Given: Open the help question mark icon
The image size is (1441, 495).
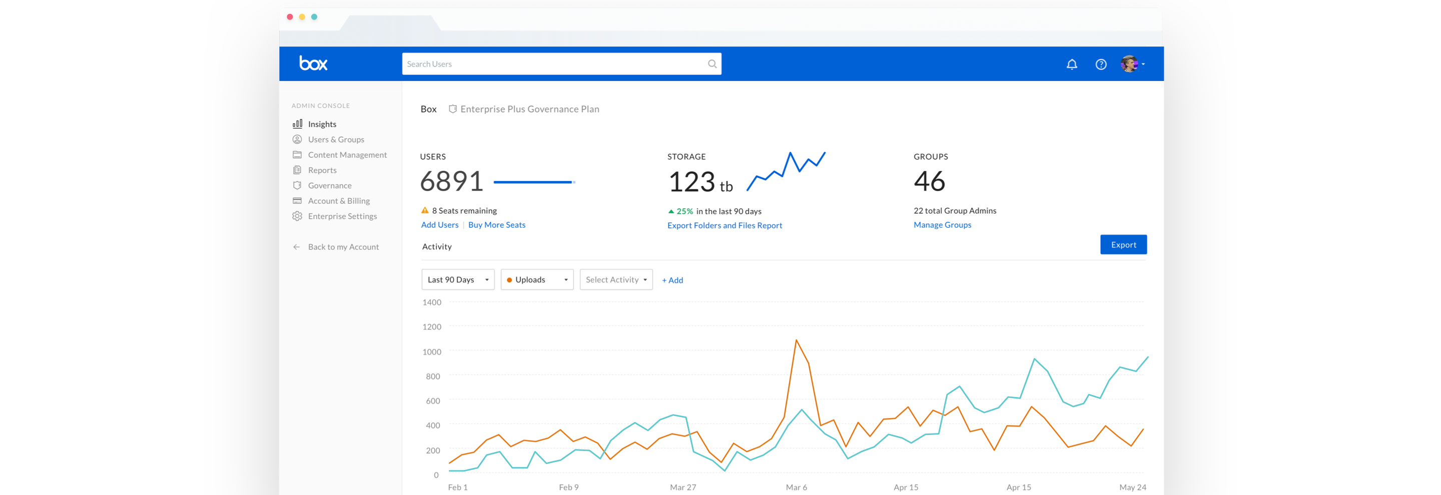Looking at the screenshot, I should 1100,64.
